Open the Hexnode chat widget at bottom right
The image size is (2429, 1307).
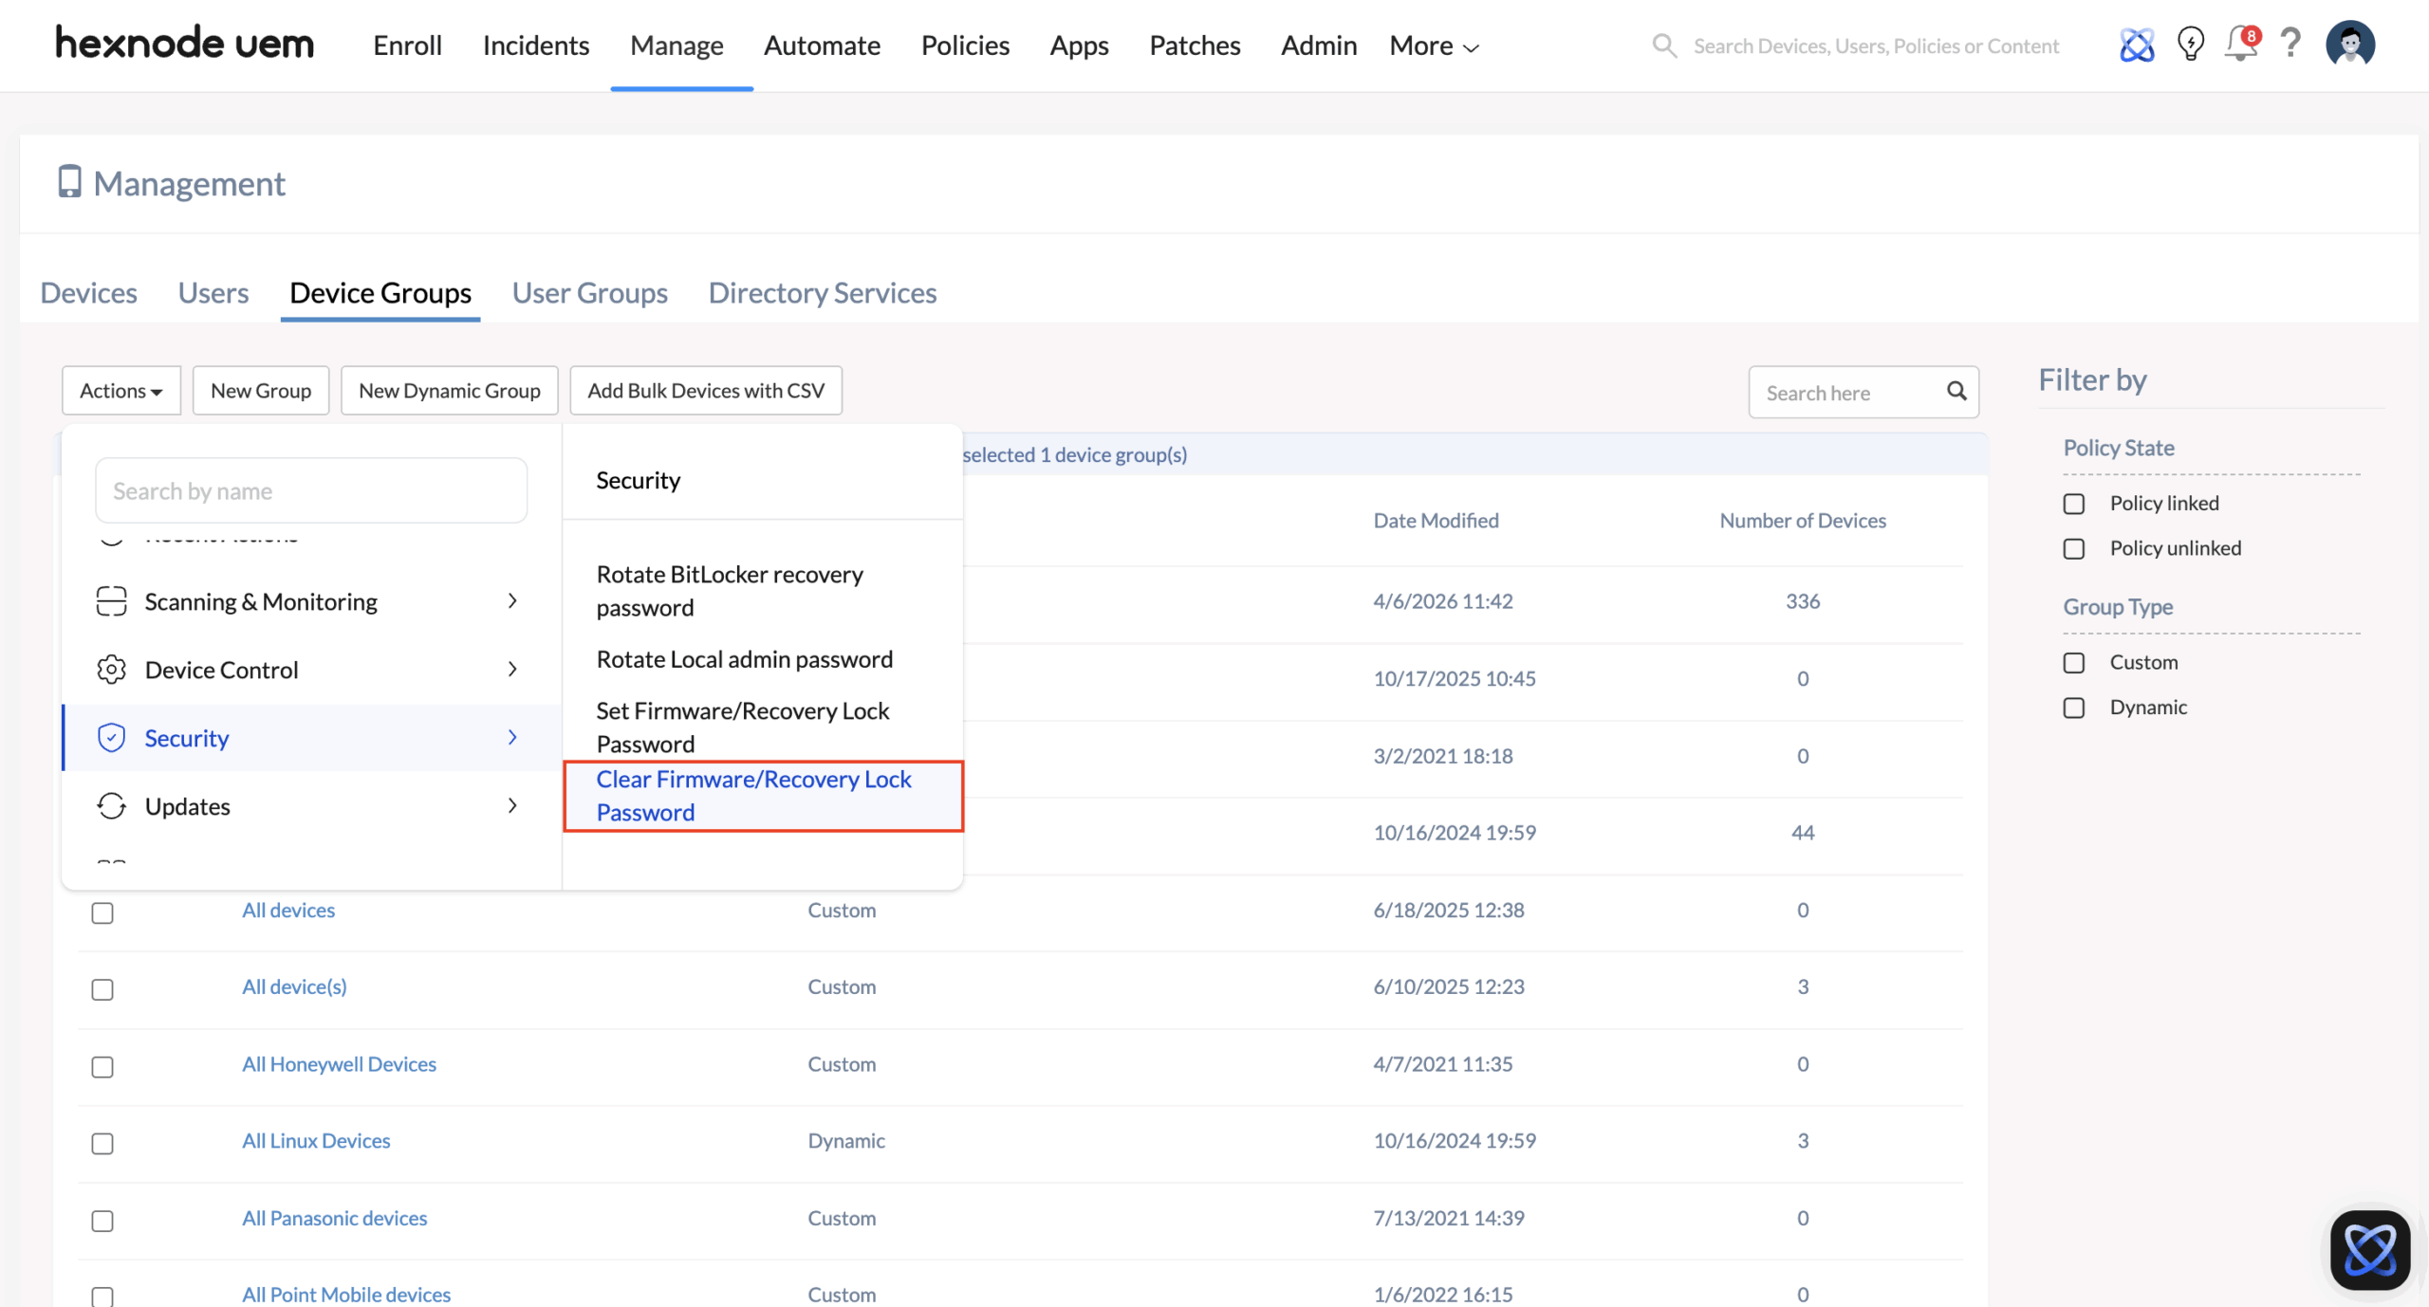click(2369, 1249)
